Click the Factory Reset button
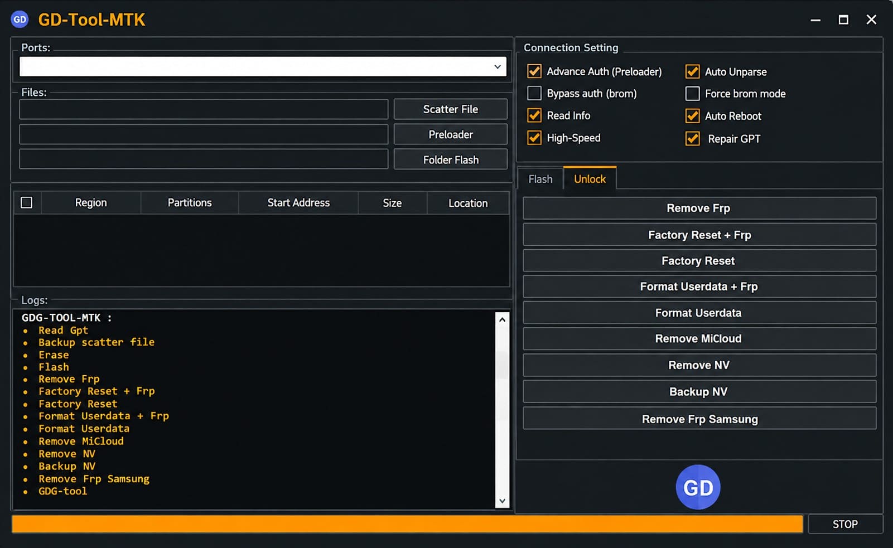Image resolution: width=893 pixels, height=548 pixels. tap(699, 260)
